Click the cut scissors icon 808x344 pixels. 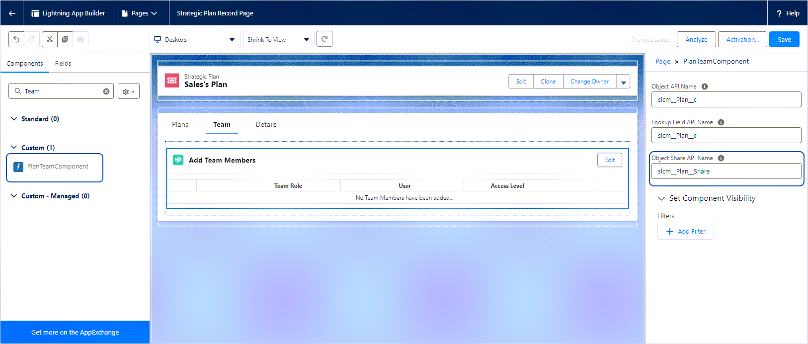point(50,39)
